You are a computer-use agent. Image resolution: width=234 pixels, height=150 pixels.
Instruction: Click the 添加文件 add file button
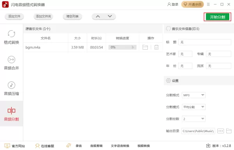[x=14, y=16]
